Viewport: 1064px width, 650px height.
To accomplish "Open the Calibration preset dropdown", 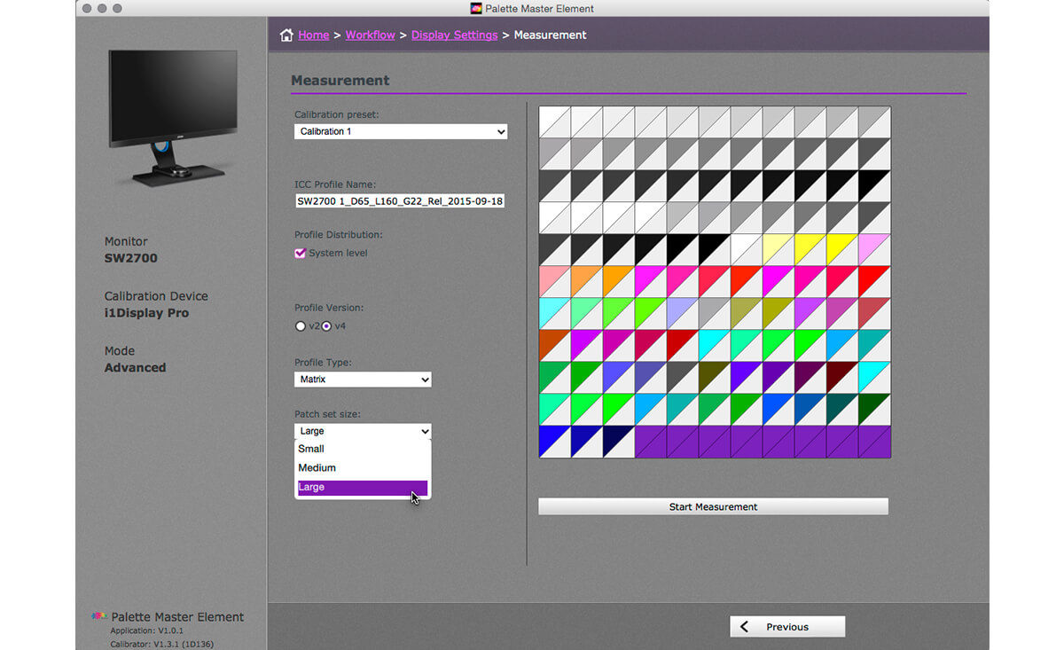I will [401, 131].
